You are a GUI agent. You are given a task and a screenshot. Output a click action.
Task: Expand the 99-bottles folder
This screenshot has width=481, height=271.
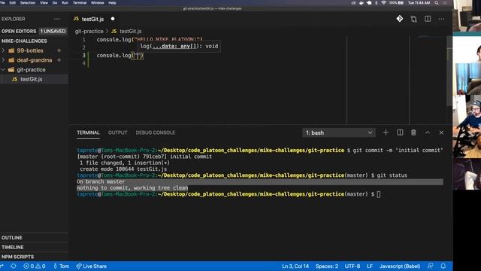[x=30, y=50]
